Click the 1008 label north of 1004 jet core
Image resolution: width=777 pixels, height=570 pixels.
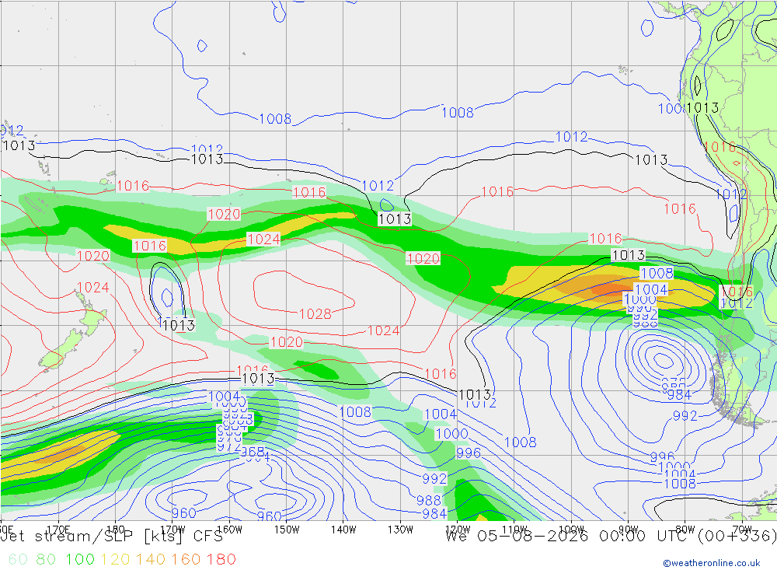657,274
